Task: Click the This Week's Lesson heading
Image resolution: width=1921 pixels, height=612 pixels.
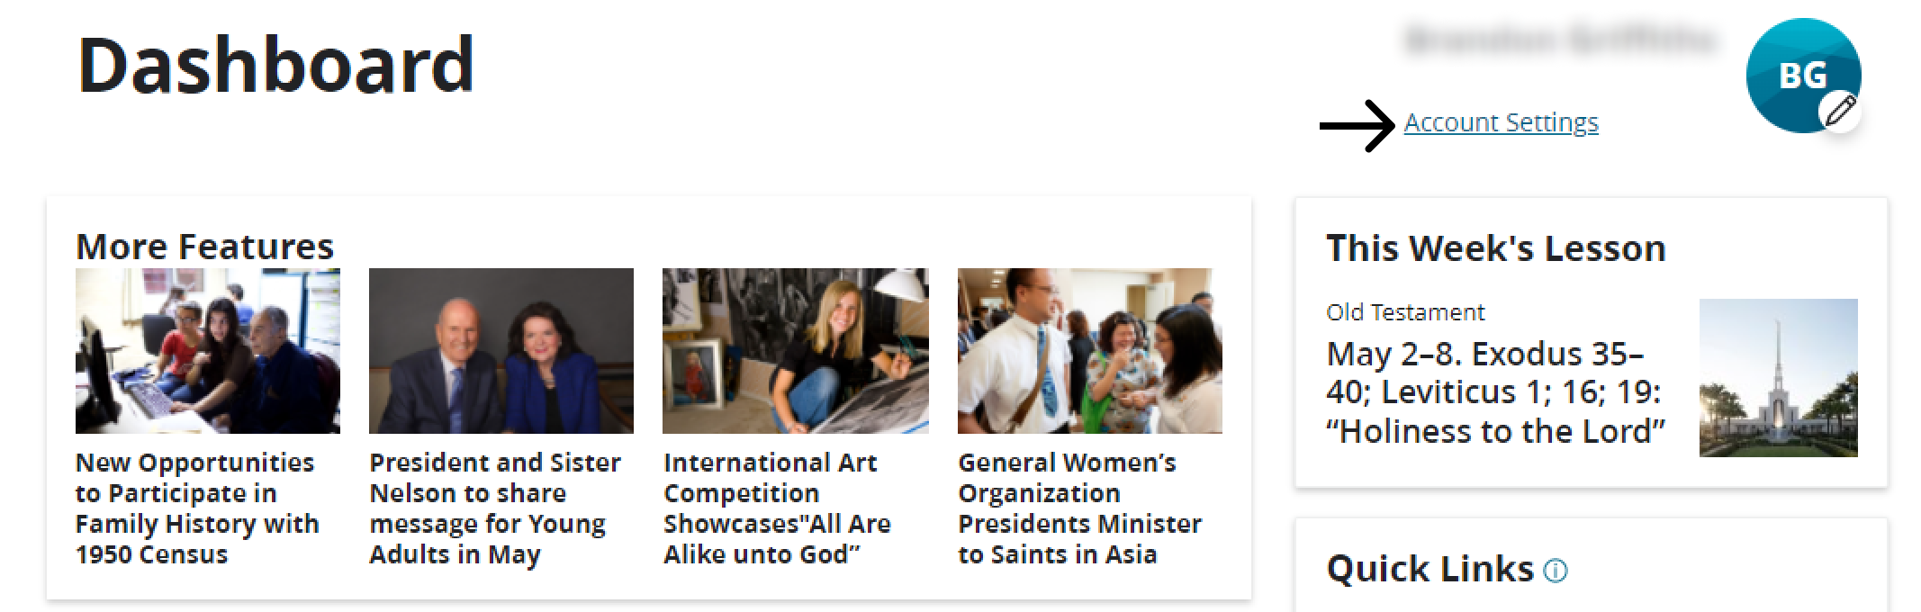Action: (x=1496, y=248)
